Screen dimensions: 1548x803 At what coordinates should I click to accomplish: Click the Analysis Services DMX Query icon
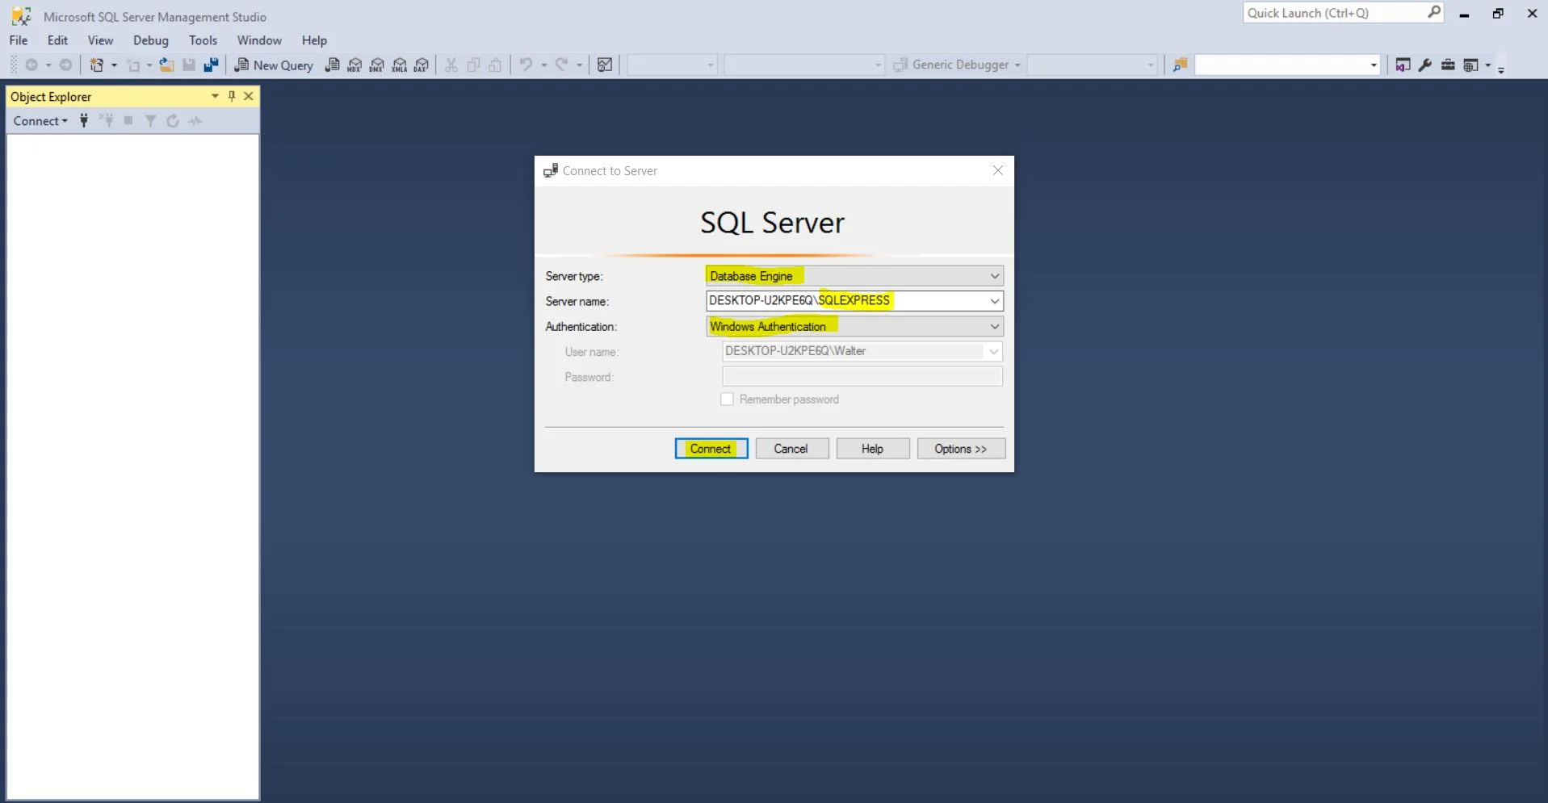click(x=376, y=65)
